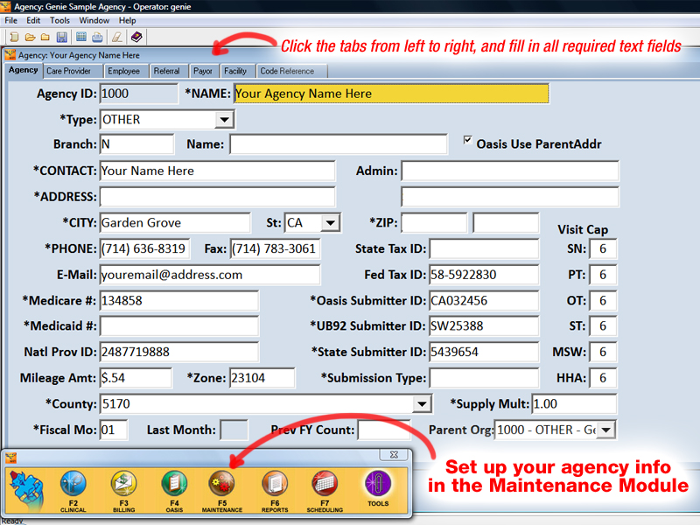Switch to the Referral tab

[x=167, y=71]
